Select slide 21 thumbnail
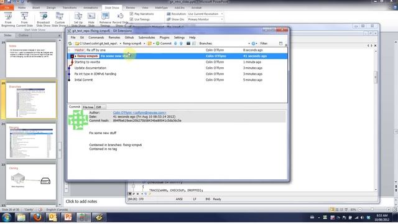398x224 pixels. point(31,141)
